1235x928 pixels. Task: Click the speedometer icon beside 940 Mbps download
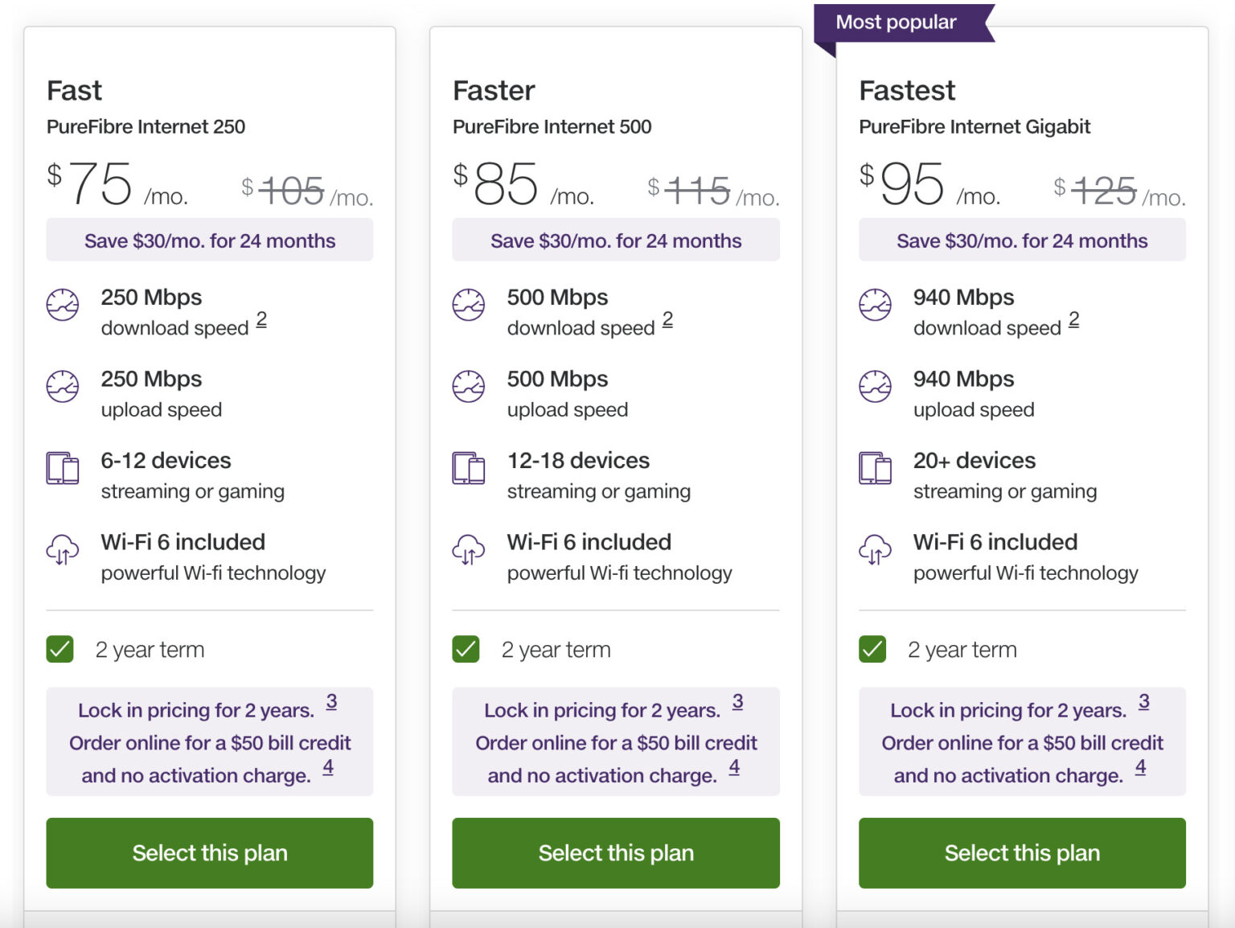point(875,305)
